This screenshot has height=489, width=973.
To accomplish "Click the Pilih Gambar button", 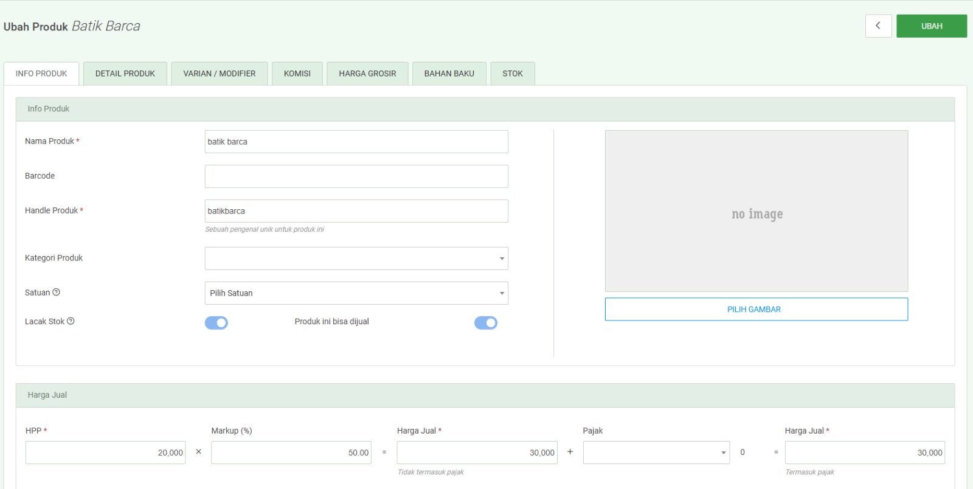I will [756, 309].
